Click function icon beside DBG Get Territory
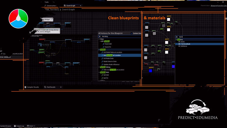This screenshot has height=128, width=227. [x=102, y=70]
